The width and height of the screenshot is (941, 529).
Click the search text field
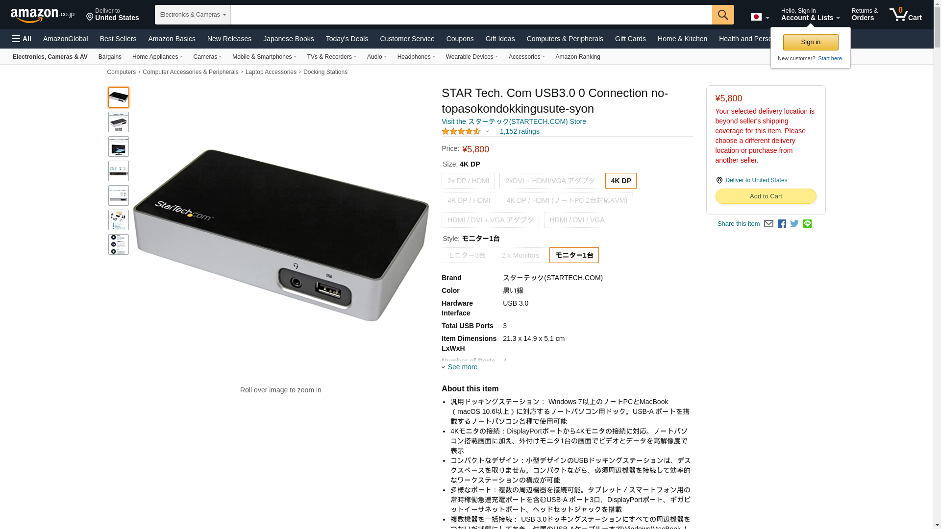pos(471,15)
